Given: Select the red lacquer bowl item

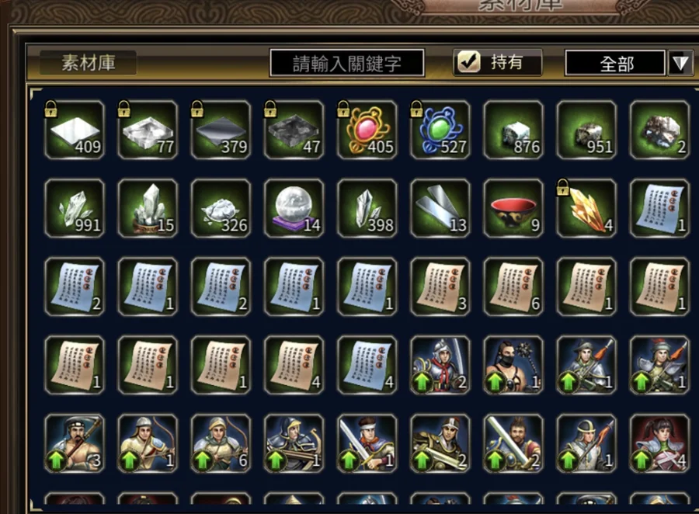Looking at the screenshot, I should pos(513,208).
